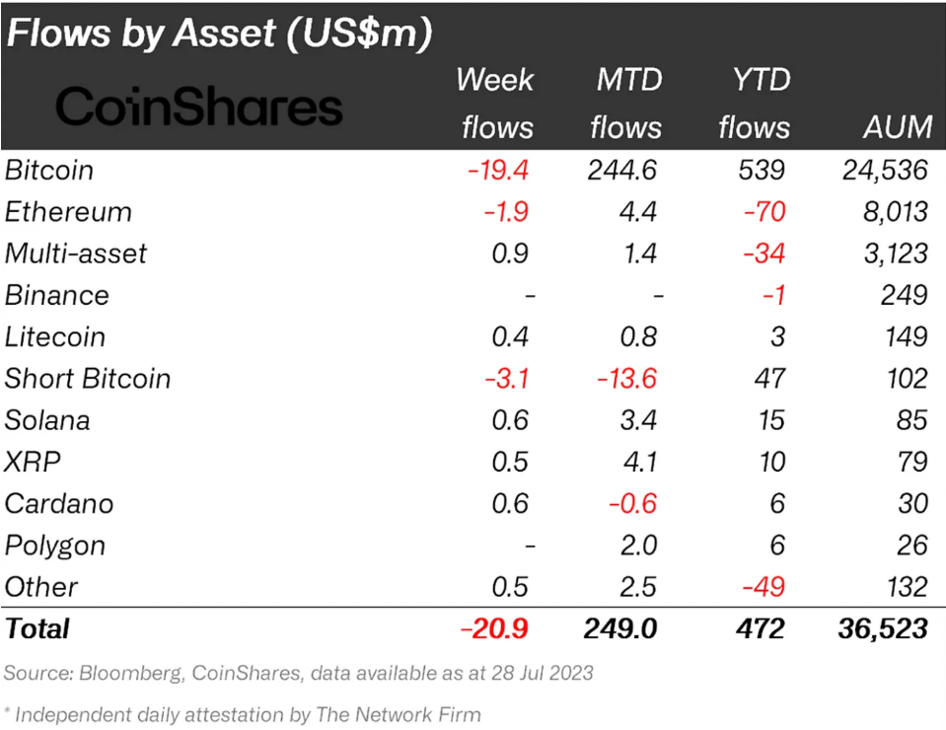Viewport: 946px width, 730px height.
Task: Click the AUM column header
Action: click(x=896, y=126)
